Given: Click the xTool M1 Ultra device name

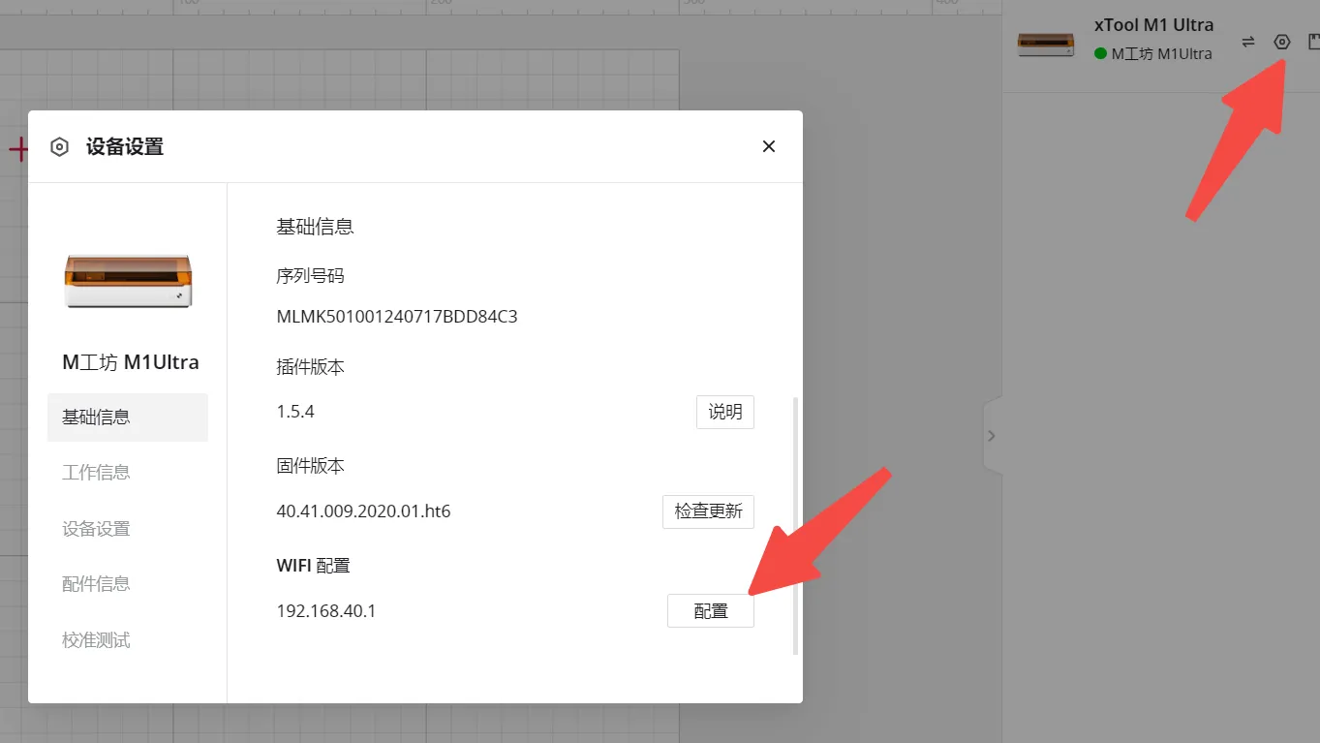Looking at the screenshot, I should pyautogui.click(x=1153, y=25).
